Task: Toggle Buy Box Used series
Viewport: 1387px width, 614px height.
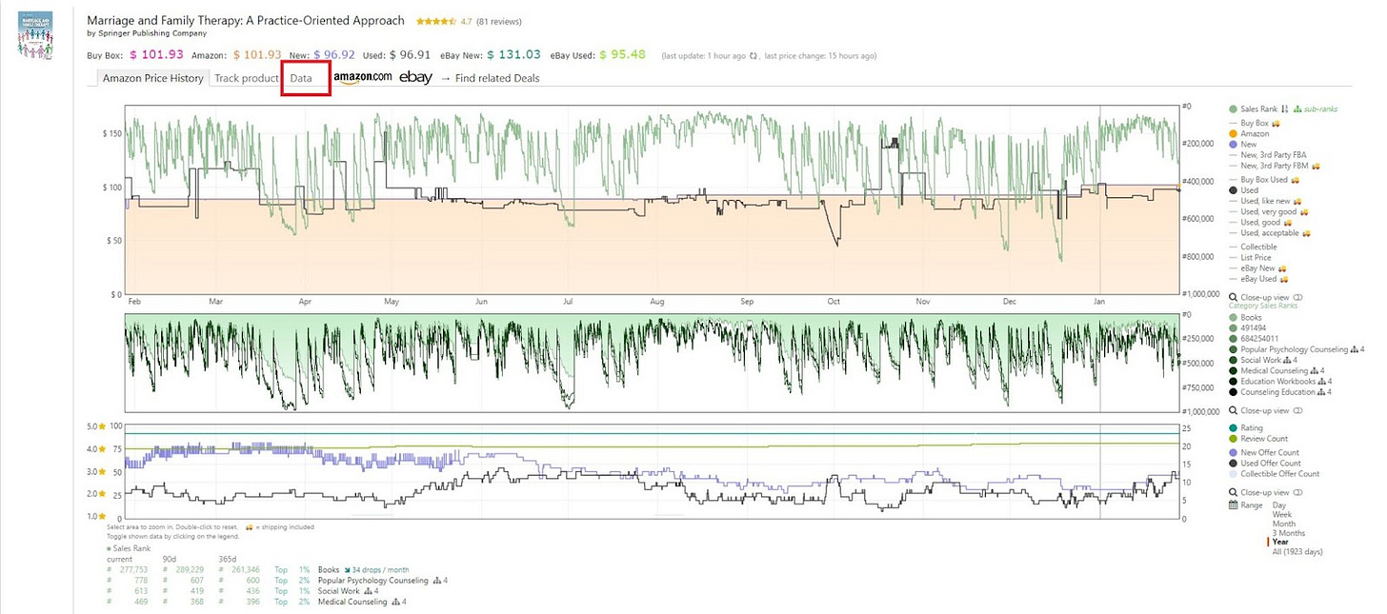Action: [x=1264, y=179]
